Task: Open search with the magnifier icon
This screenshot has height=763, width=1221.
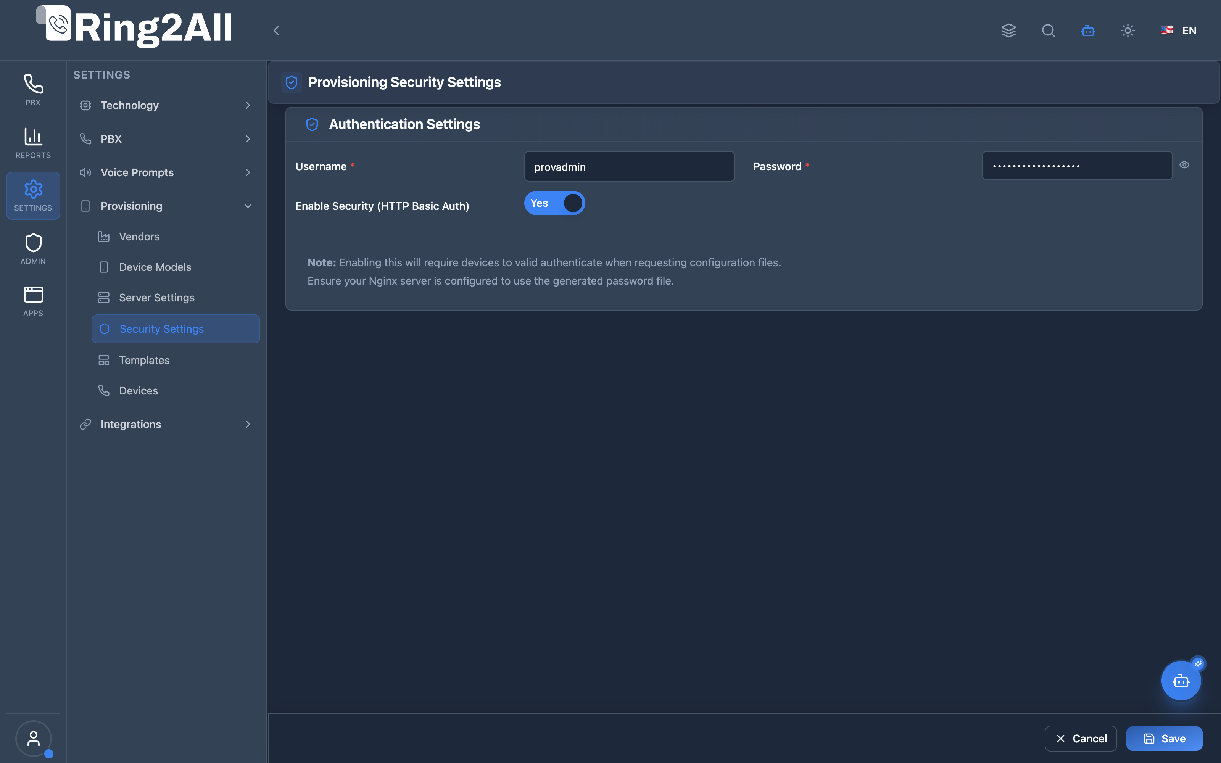Action: [x=1049, y=30]
